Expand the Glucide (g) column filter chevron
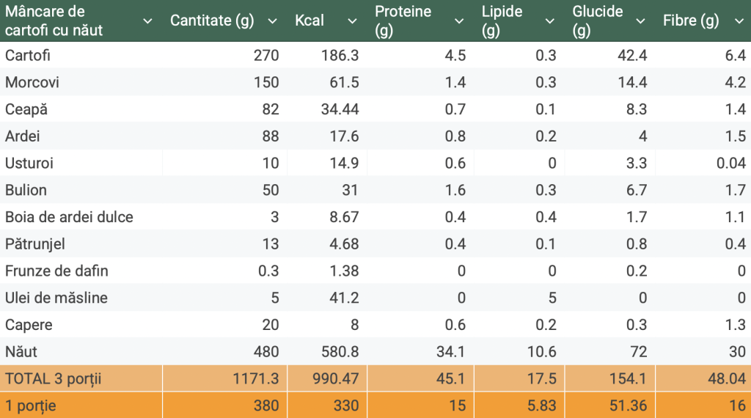This screenshot has width=751, height=418. 641,21
